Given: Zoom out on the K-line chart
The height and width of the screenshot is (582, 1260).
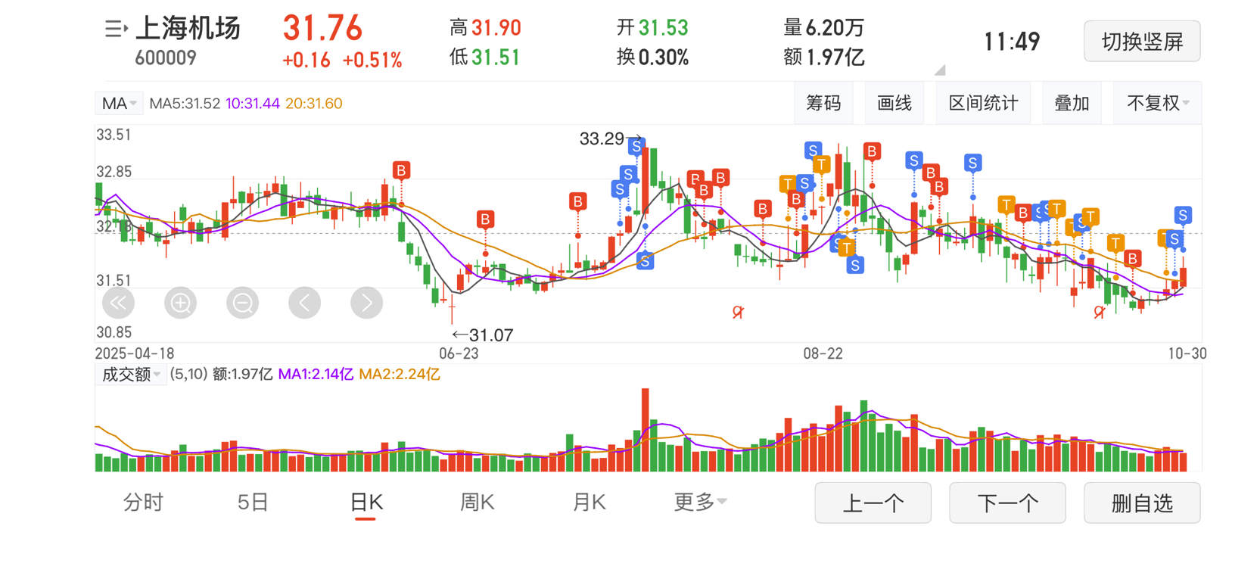Looking at the screenshot, I should 242,303.
